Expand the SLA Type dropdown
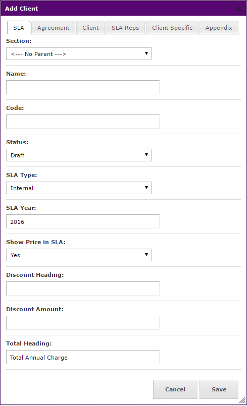Viewport: 247px width, 406px height. [x=79, y=188]
